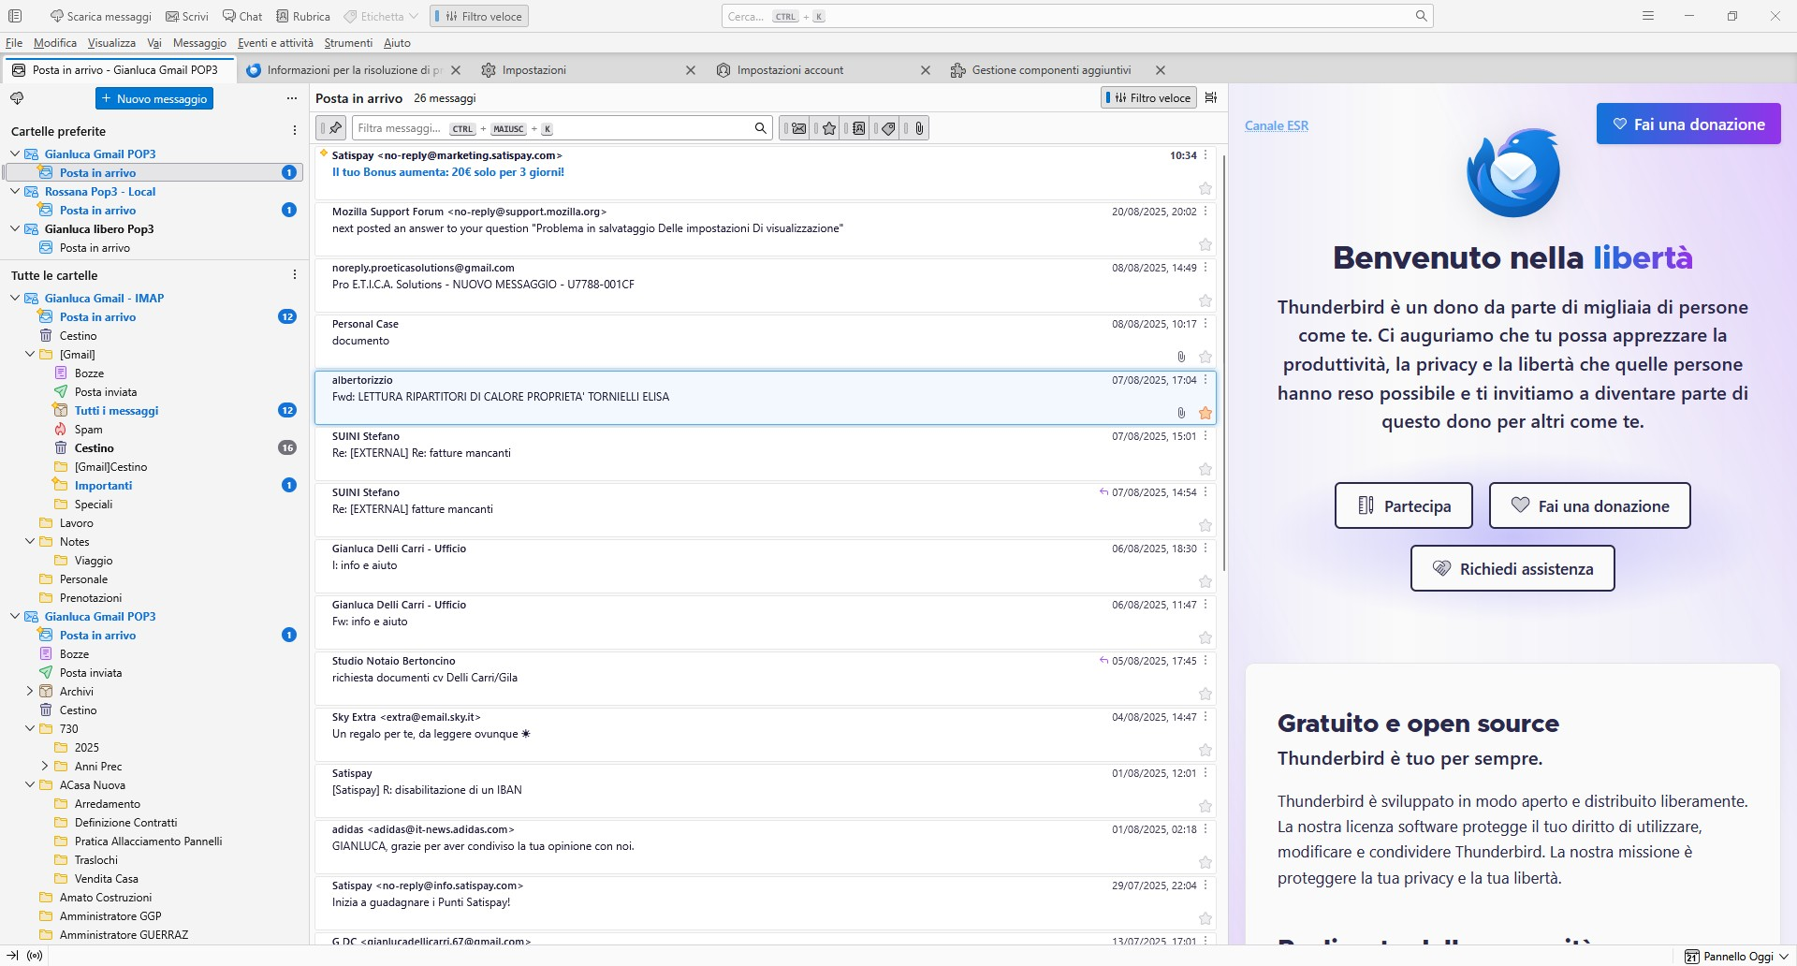Open the Rubrica address book
1797x966 pixels.
(x=302, y=16)
